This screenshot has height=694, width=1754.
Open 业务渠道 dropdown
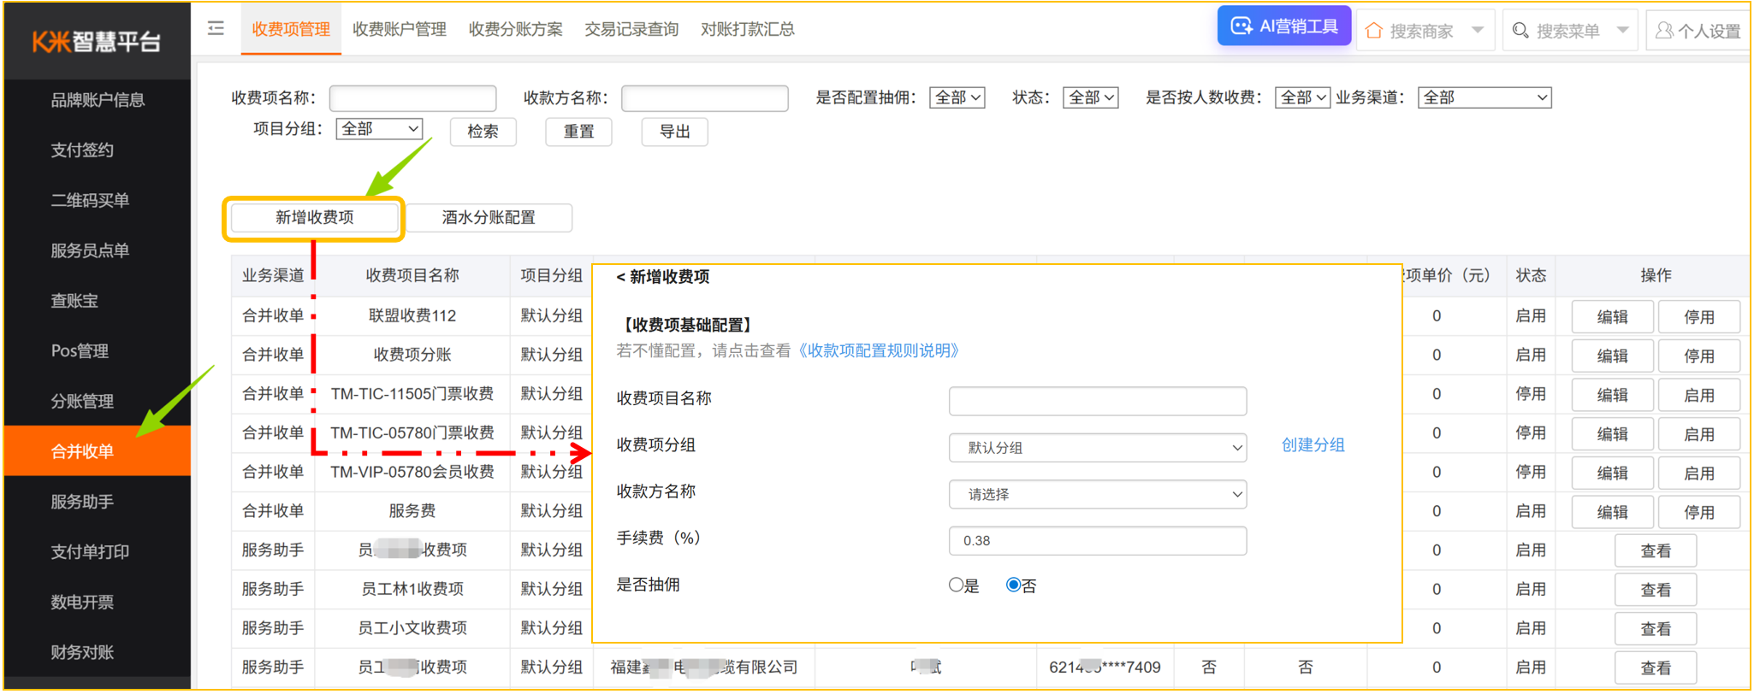point(1484,97)
